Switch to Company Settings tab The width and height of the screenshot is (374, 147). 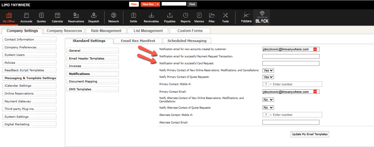tap(22, 31)
